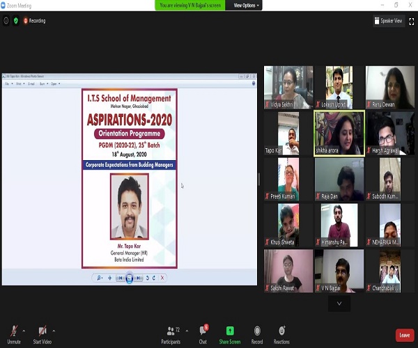418x348 pixels.
Task: Open the Reactions emoji menu
Action: (x=281, y=335)
